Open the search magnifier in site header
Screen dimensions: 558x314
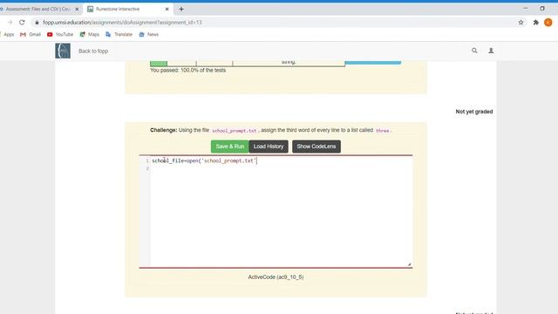click(474, 51)
